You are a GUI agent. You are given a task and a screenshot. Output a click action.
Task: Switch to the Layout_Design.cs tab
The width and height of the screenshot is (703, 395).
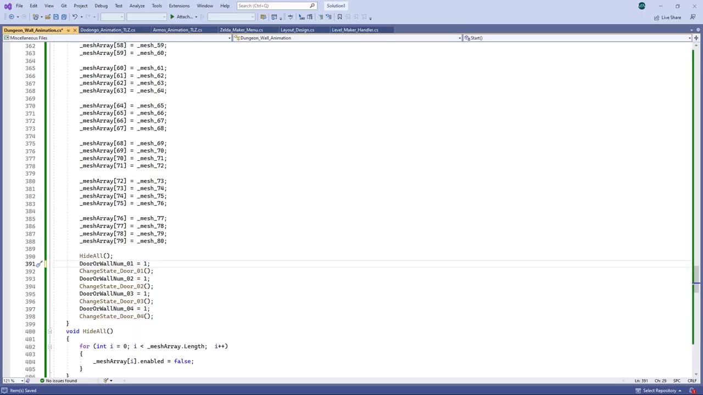(x=298, y=30)
